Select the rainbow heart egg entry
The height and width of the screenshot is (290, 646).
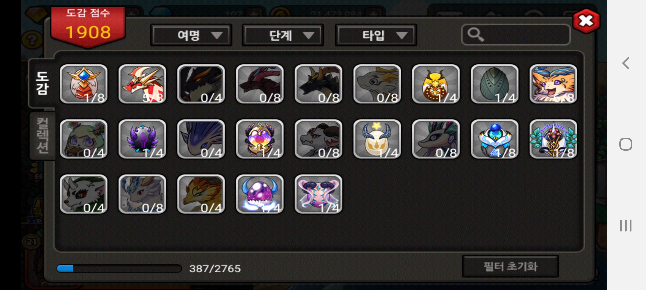tap(260, 139)
